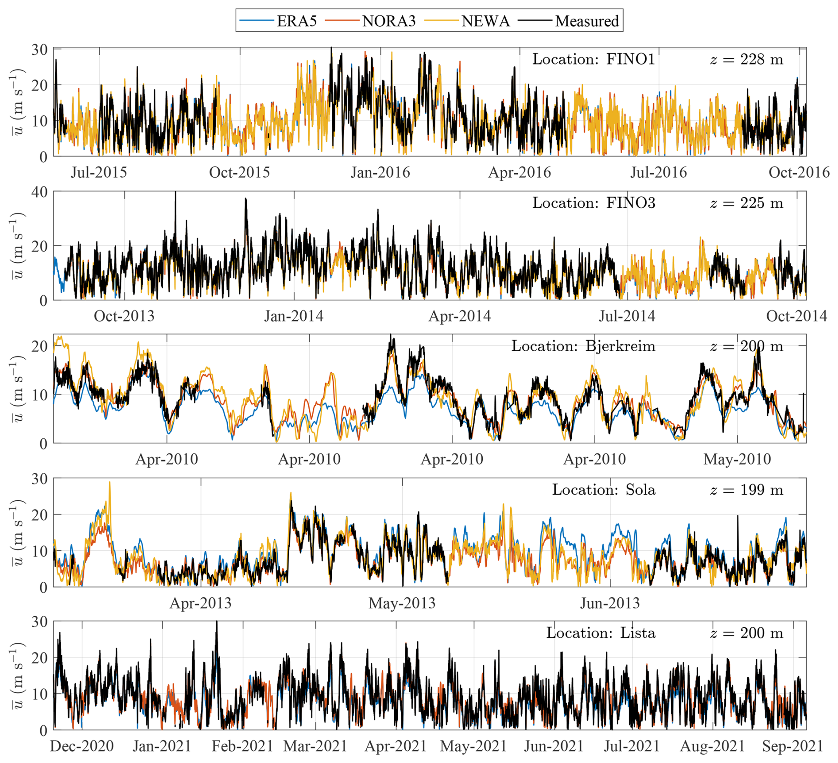Click the May-2010 date tick label
This screenshot has width=838, height=763.
click(x=737, y=459)
